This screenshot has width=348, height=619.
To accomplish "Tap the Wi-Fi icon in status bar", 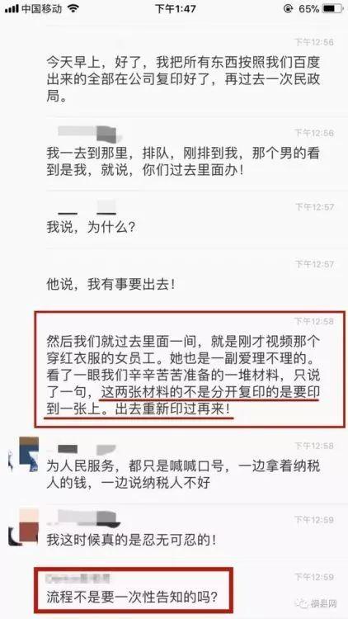I will (73, 9).
